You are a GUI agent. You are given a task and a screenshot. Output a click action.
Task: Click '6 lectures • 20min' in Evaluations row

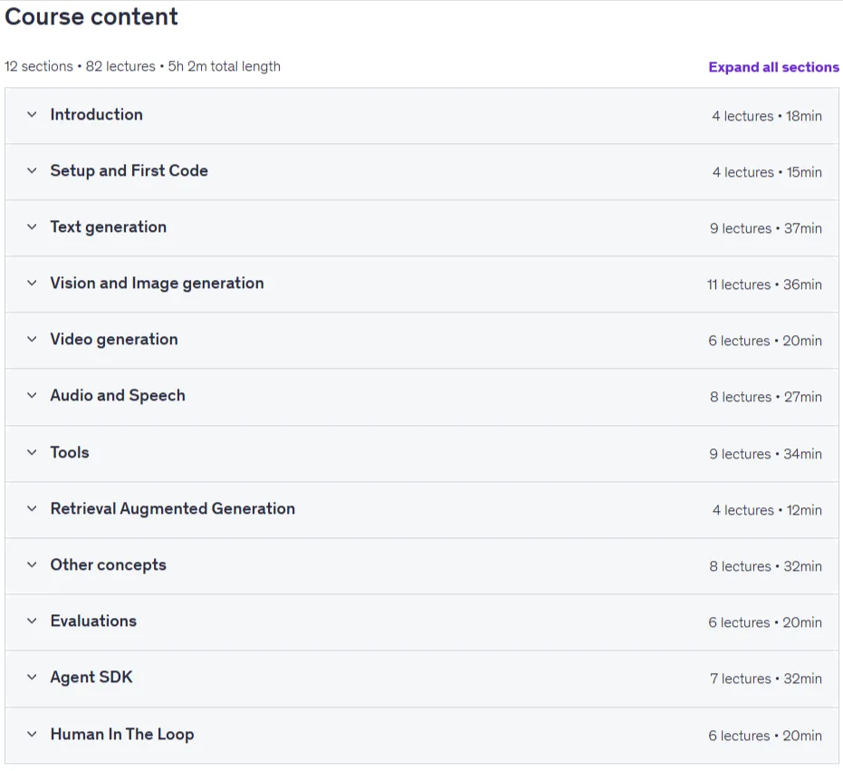point(765,622)
